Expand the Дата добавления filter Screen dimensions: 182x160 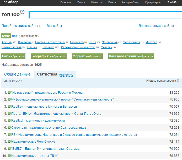click(x=145, y=56)
